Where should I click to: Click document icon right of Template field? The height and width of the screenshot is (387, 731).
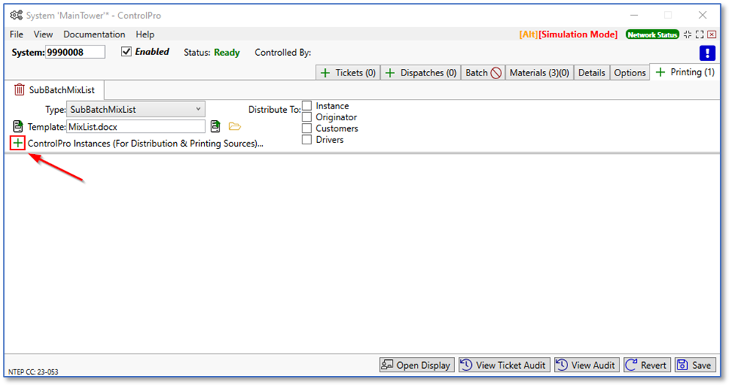tap(215, 127)
